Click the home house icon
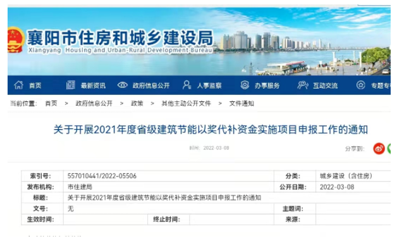Viewport: 397px width, 248px height. tap(18, 85)
